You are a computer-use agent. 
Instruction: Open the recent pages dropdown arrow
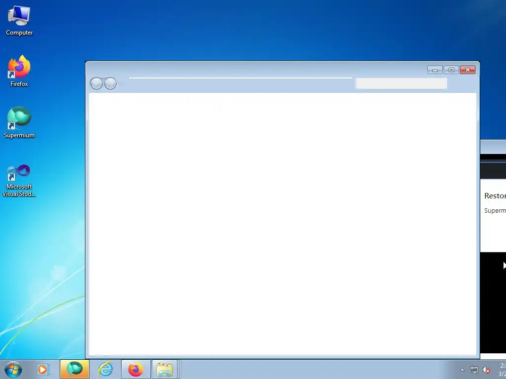click(121, 84)
